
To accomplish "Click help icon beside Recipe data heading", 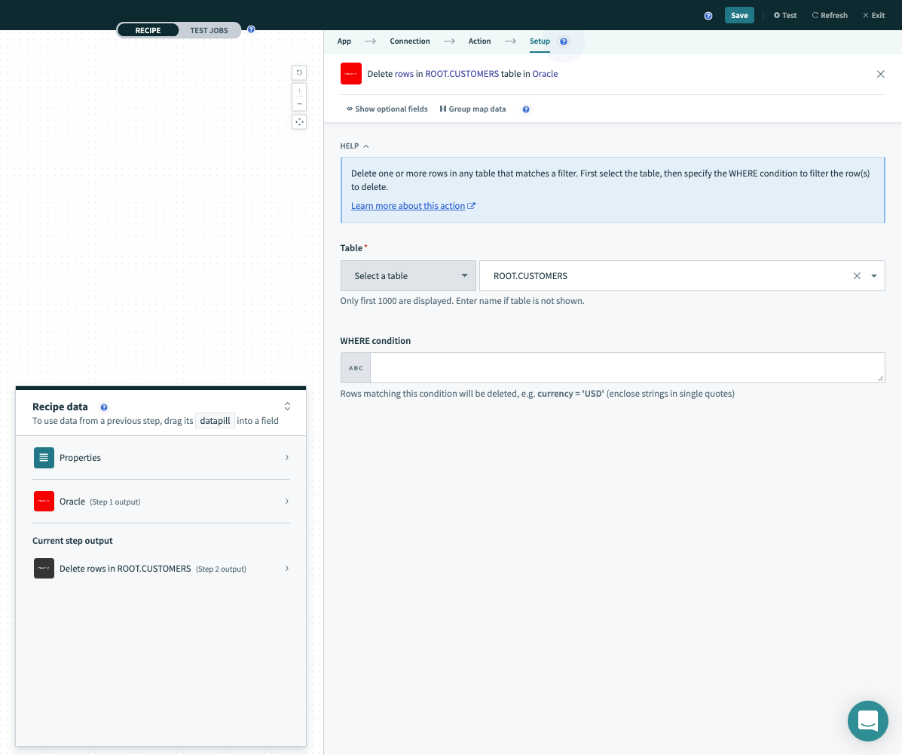I will (104, 407).
